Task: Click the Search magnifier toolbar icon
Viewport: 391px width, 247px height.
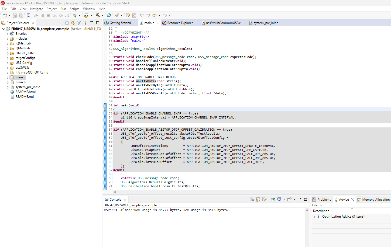Action: [109, 15]
